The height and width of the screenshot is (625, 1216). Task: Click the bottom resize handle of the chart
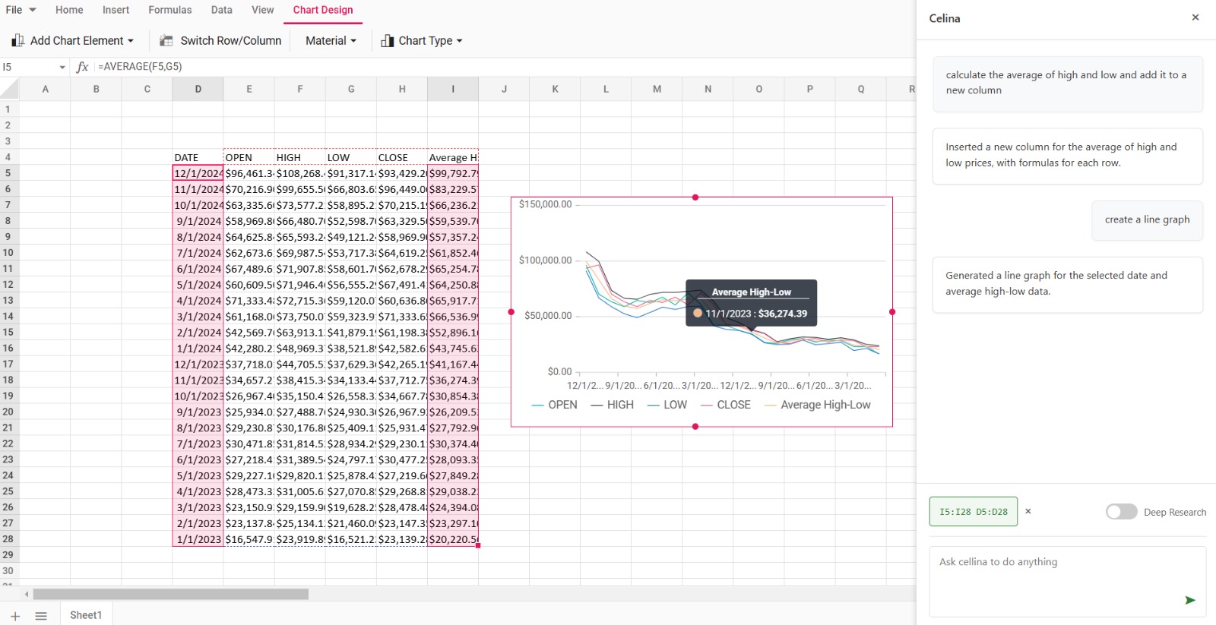695,427
